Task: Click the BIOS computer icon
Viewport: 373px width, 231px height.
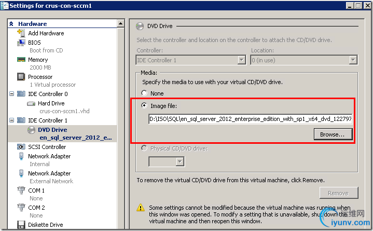Action: (21, 43)
